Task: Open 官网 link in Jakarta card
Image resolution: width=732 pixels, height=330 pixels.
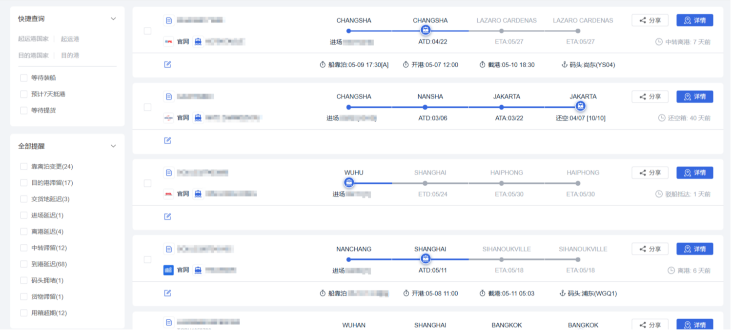Action: pyautogui.click(x=183, y=118)
